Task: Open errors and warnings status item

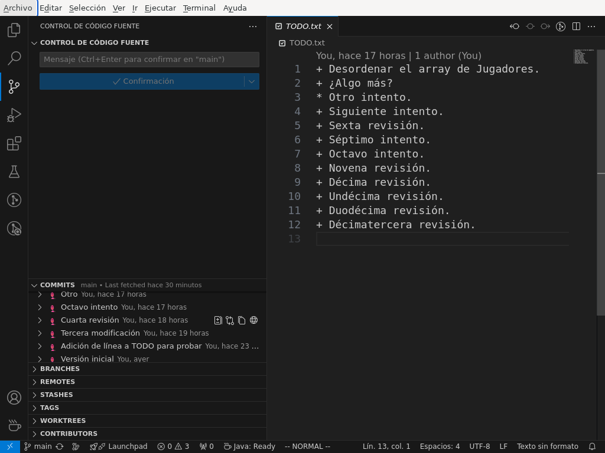Action: (173, 447)
